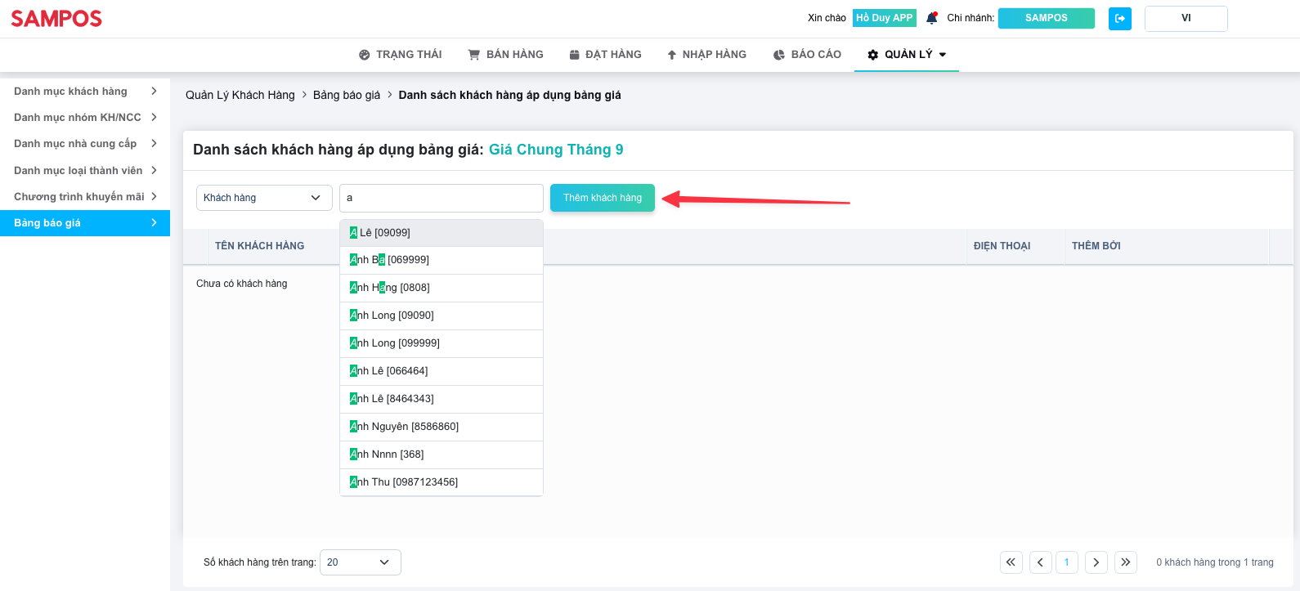Screen dimensions: 1300x591
Task: Expand the QUẢN LÝ menu
Action: click(907, 55)
